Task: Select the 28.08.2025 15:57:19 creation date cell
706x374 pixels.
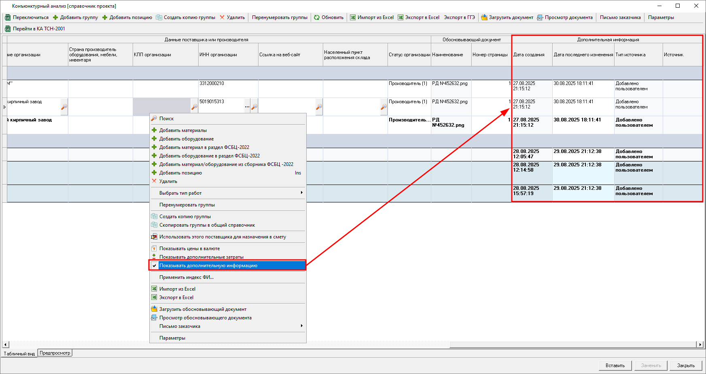Action: click(x=532, y=193)
